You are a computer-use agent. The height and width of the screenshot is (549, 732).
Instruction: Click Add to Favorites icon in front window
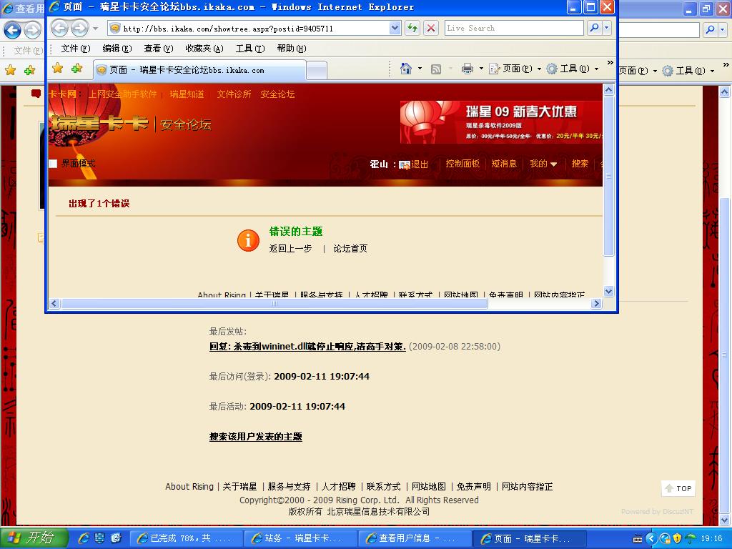coord(76,69)
